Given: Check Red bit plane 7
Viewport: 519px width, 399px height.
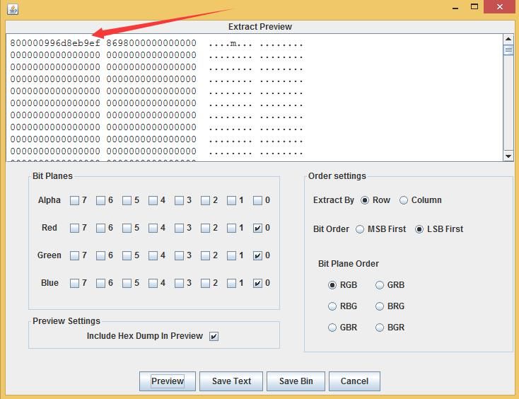Looking at the screenshot, I should point(74,228).
